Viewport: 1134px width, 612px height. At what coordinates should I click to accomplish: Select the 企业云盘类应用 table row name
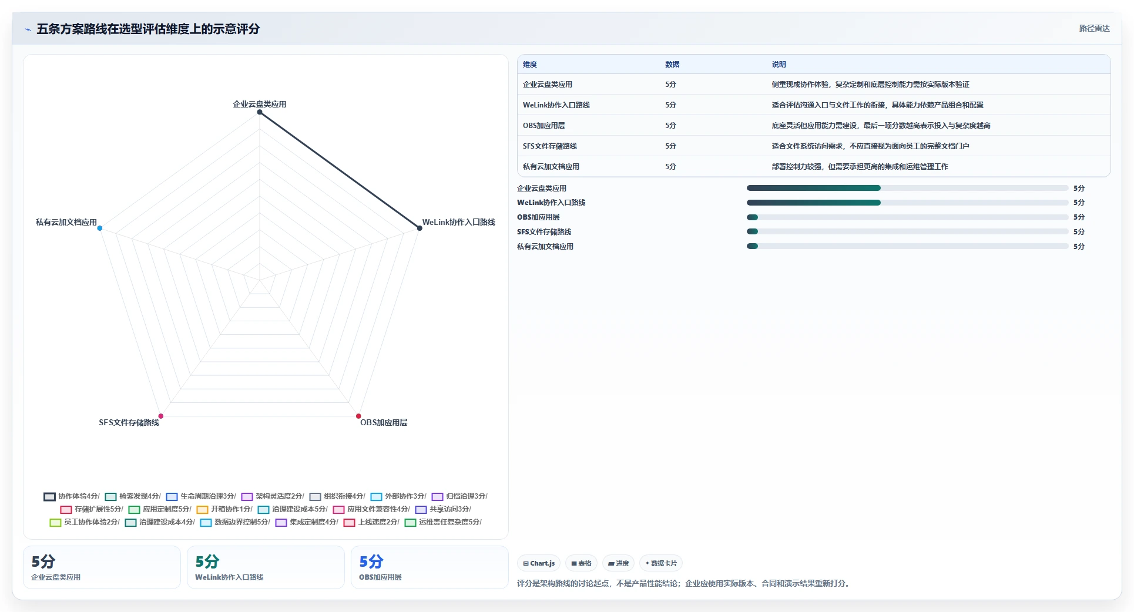[x=548, y=85]
